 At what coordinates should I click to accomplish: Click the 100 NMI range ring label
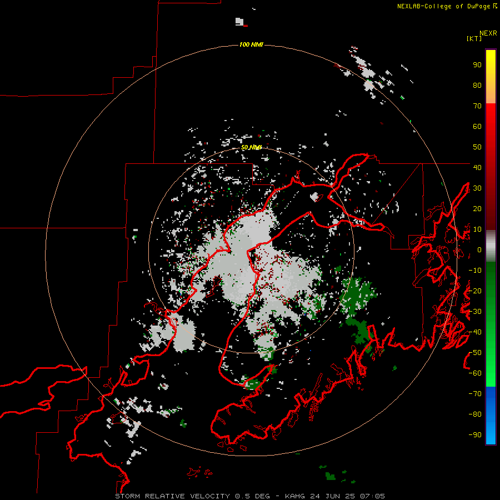(x=251, y=44)
